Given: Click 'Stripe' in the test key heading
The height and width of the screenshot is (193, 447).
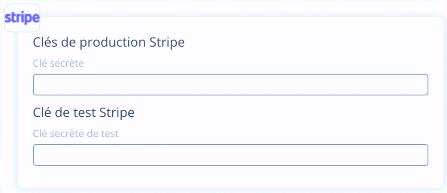Looking at the screenshot, I should [117, 112].
